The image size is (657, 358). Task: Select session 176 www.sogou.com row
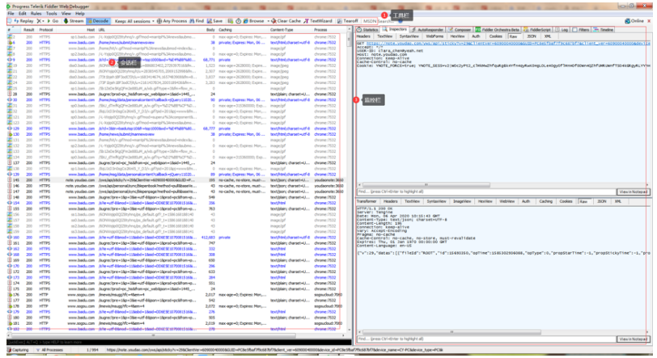pos(176,295)
